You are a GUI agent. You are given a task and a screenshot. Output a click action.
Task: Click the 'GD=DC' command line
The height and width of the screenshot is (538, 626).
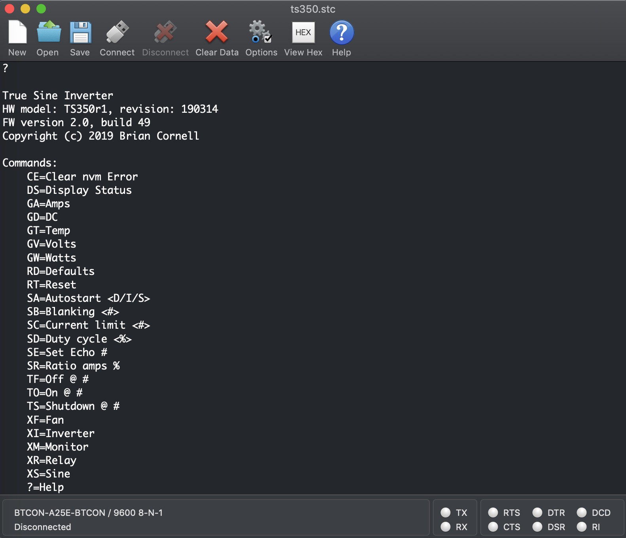tap(42, 217)
